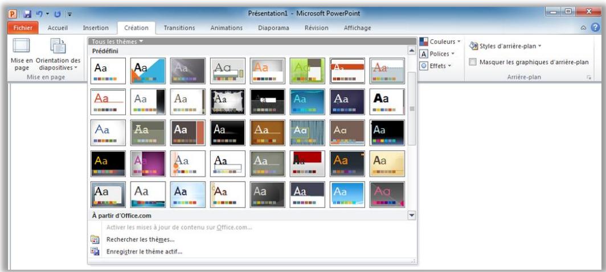Save the presentation from quick access toolbar

click(x=27, y=14)
